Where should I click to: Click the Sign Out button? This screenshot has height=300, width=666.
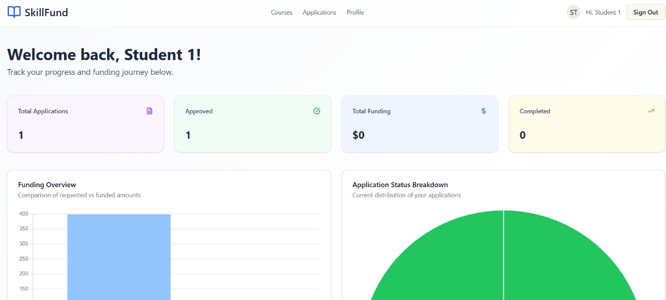[x=646, y=12]
